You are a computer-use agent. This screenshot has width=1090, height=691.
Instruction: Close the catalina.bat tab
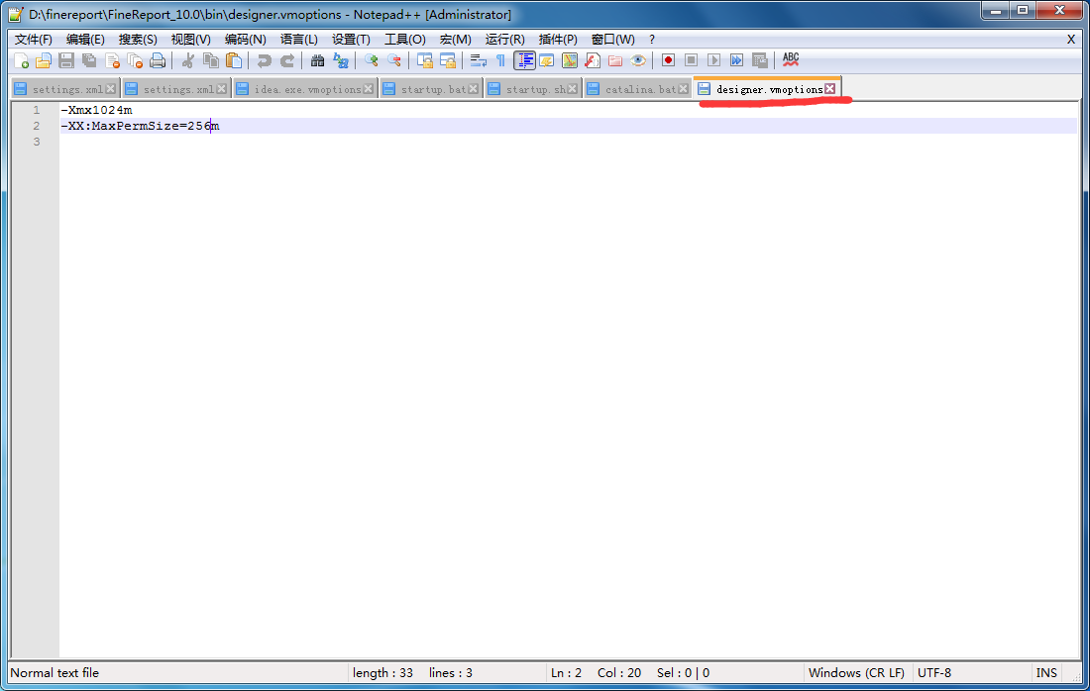click(684, 89)
